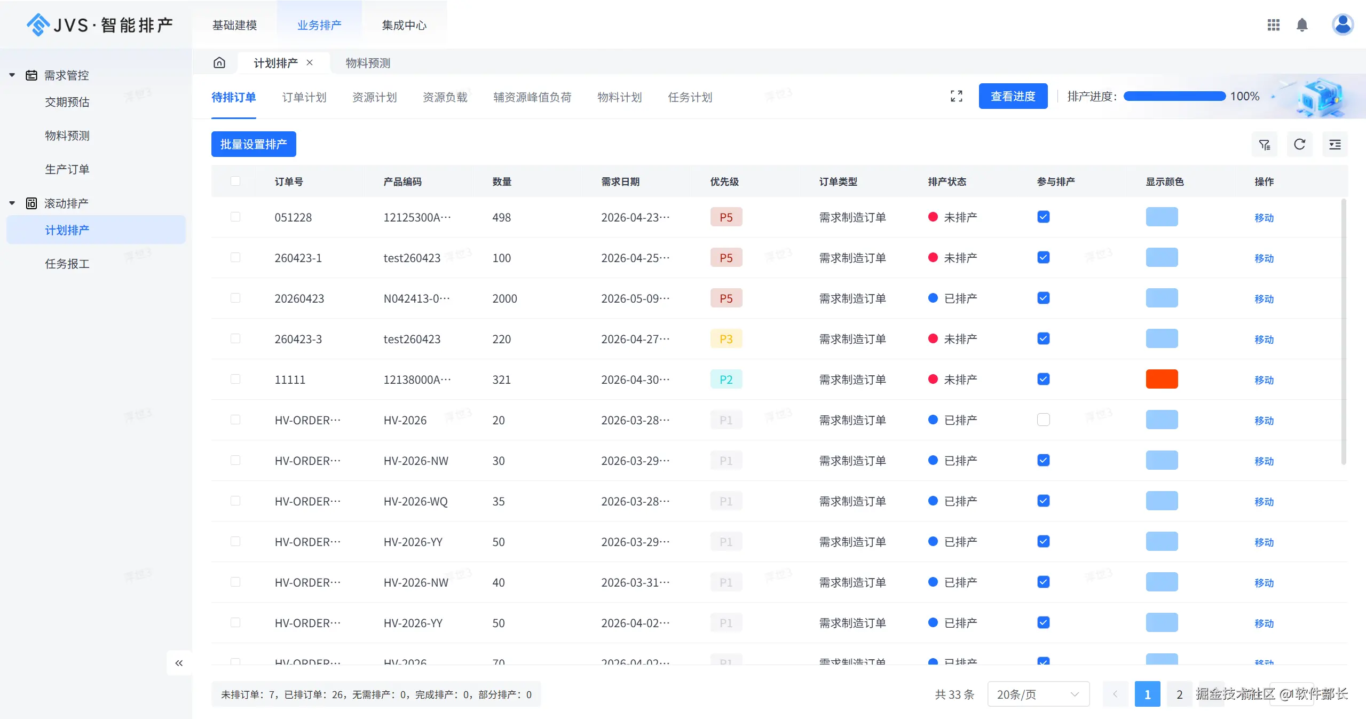Click the user avatar icon
Image resolution: width=1366 pixels, height=719 pixels.
pos(1343,25)
